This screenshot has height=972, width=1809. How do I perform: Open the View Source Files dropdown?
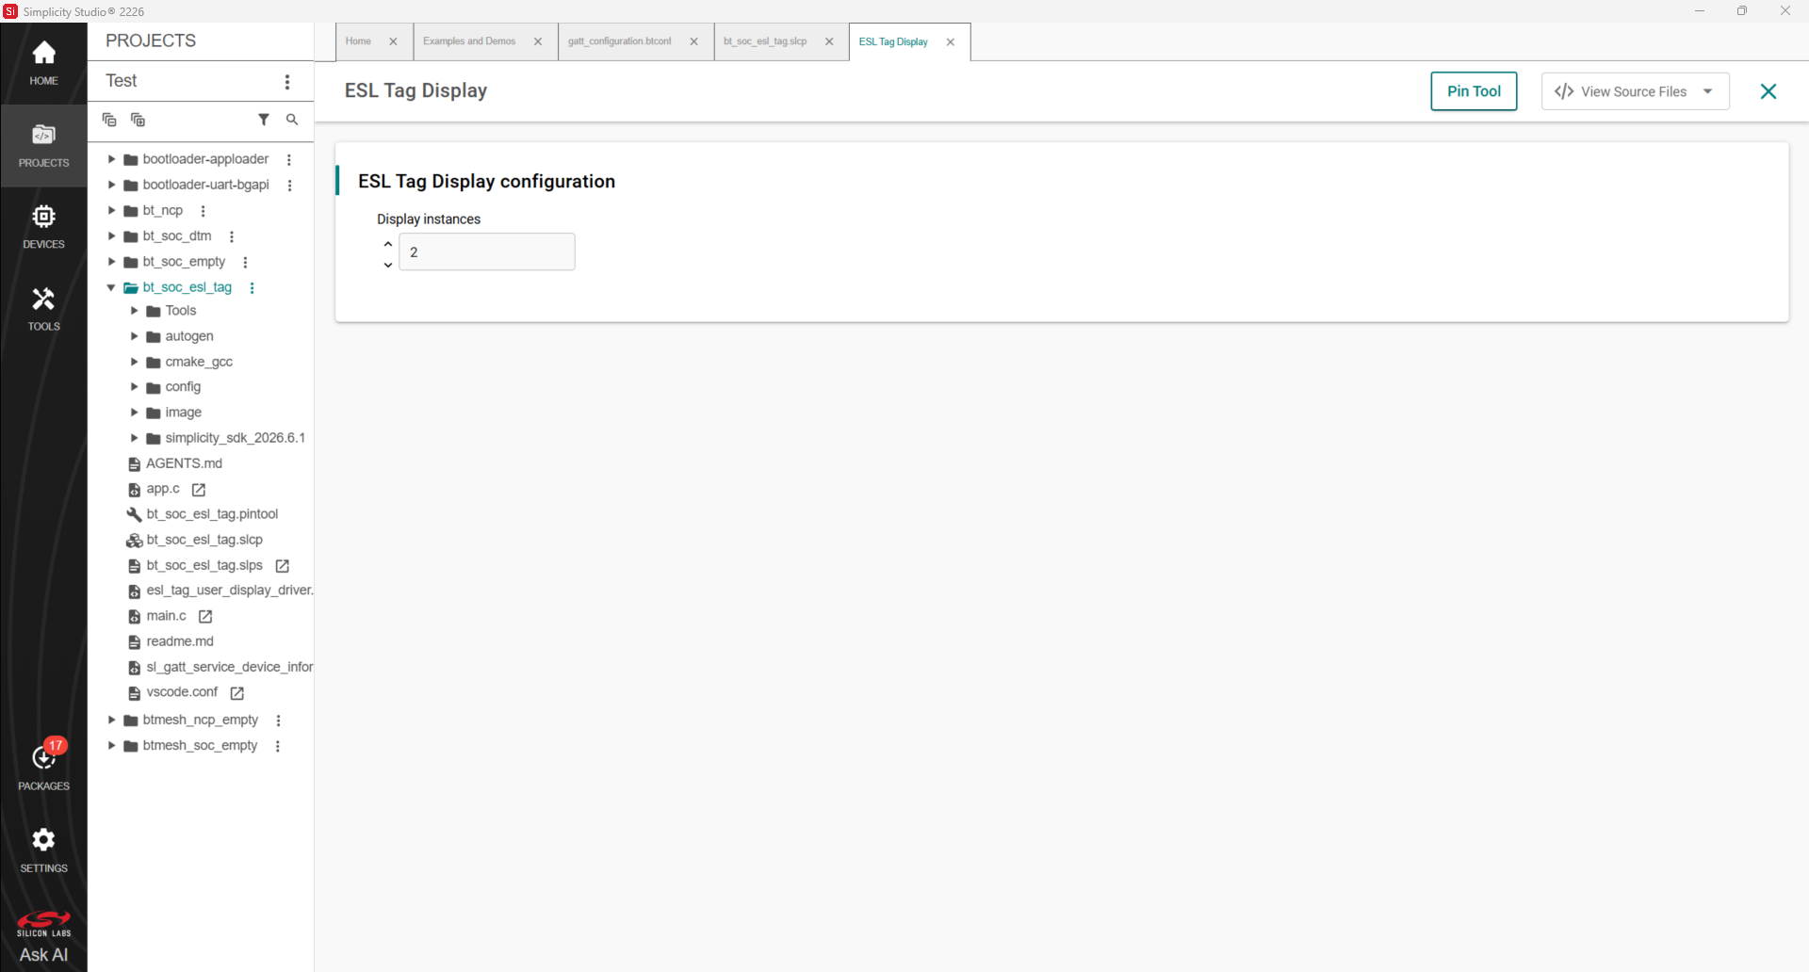click(x=1635, y=91)
